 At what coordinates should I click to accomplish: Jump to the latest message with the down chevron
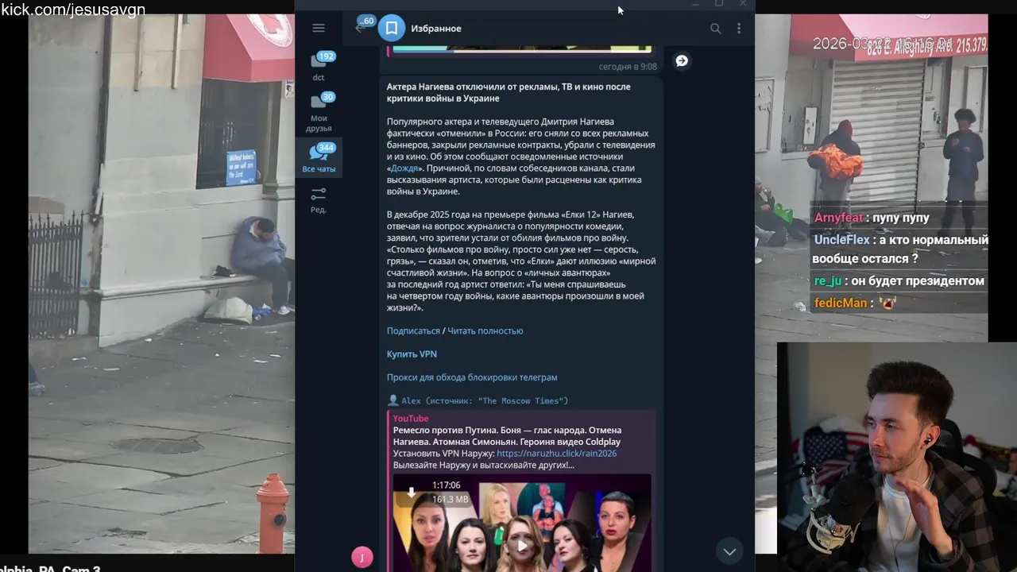point(729,551)
